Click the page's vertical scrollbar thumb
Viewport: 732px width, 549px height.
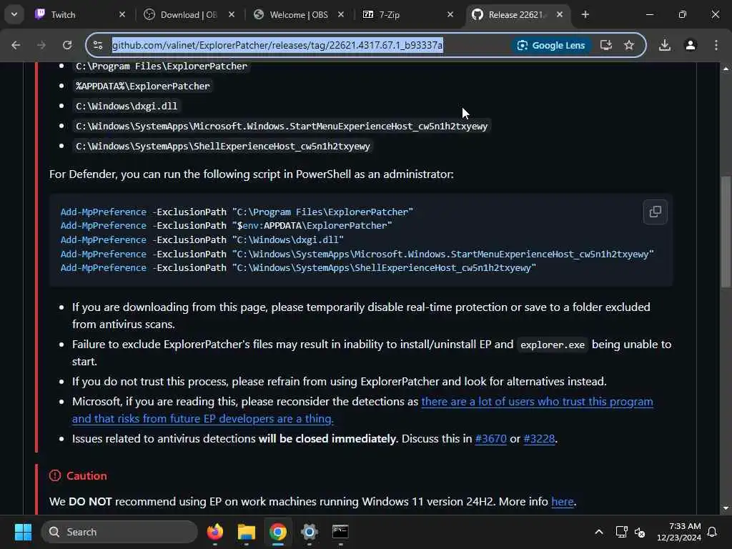pos(726,231)
